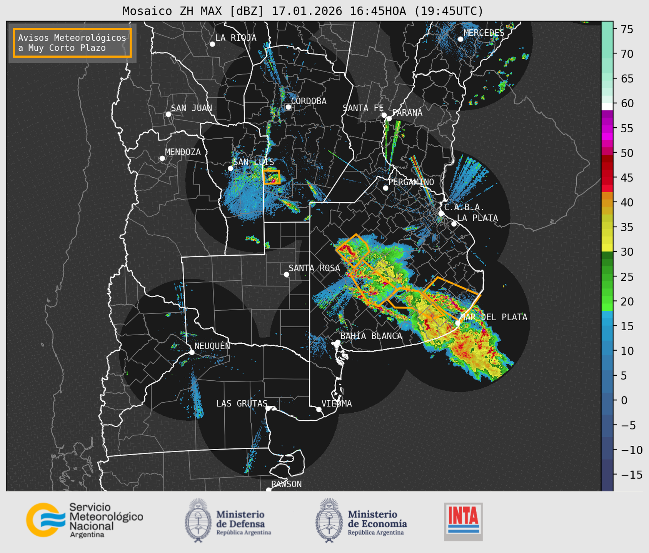Select the Mendoza city dot
Viewport: 649px width, 553px height.
click(x=162, y=158)
